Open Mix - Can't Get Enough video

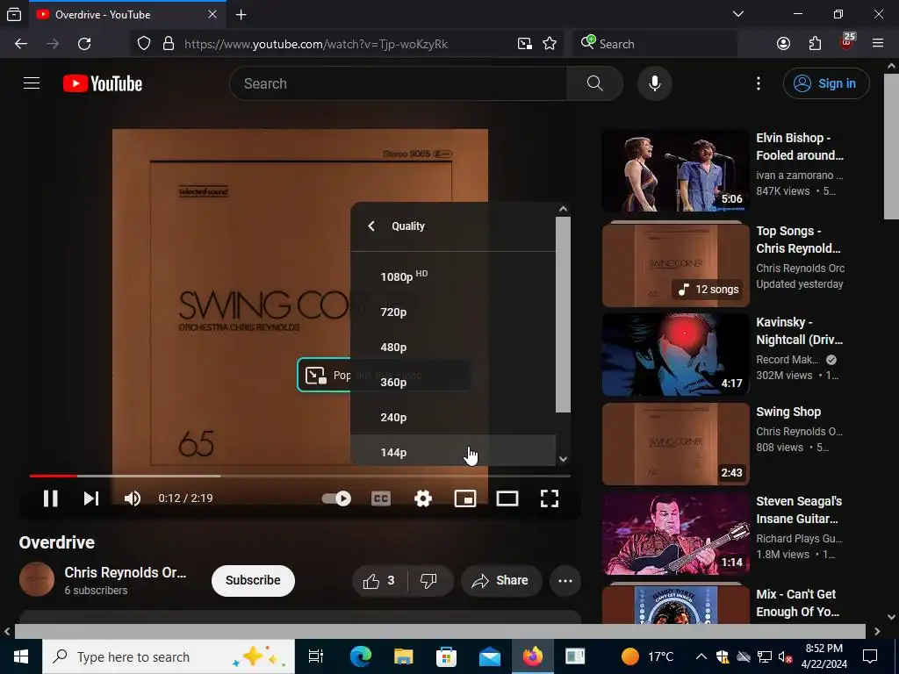[675, 604]
